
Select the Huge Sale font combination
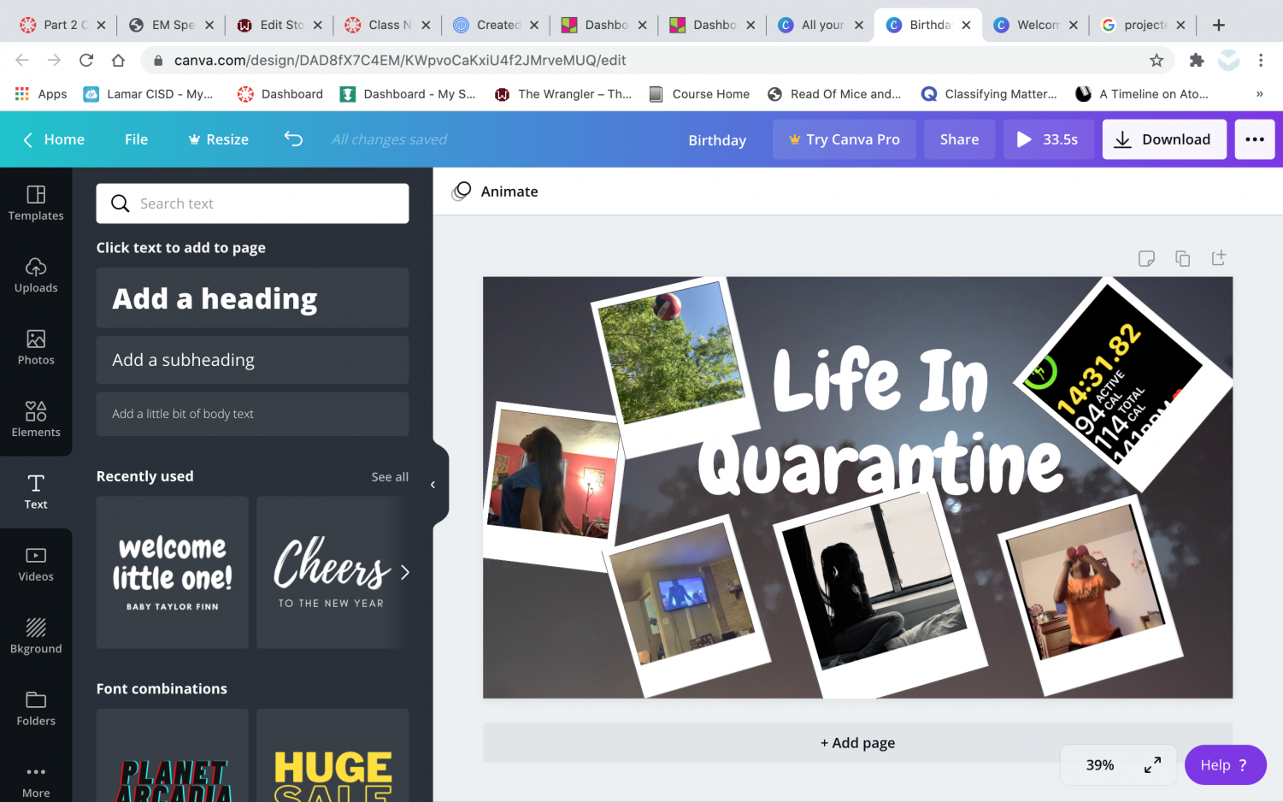click(x=333, y=756)
